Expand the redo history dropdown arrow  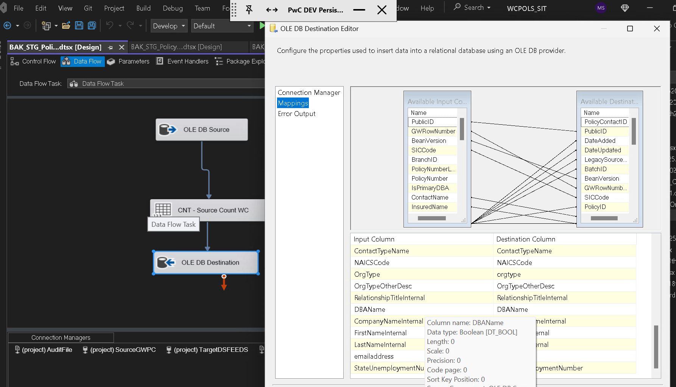(x=140, y=26)
